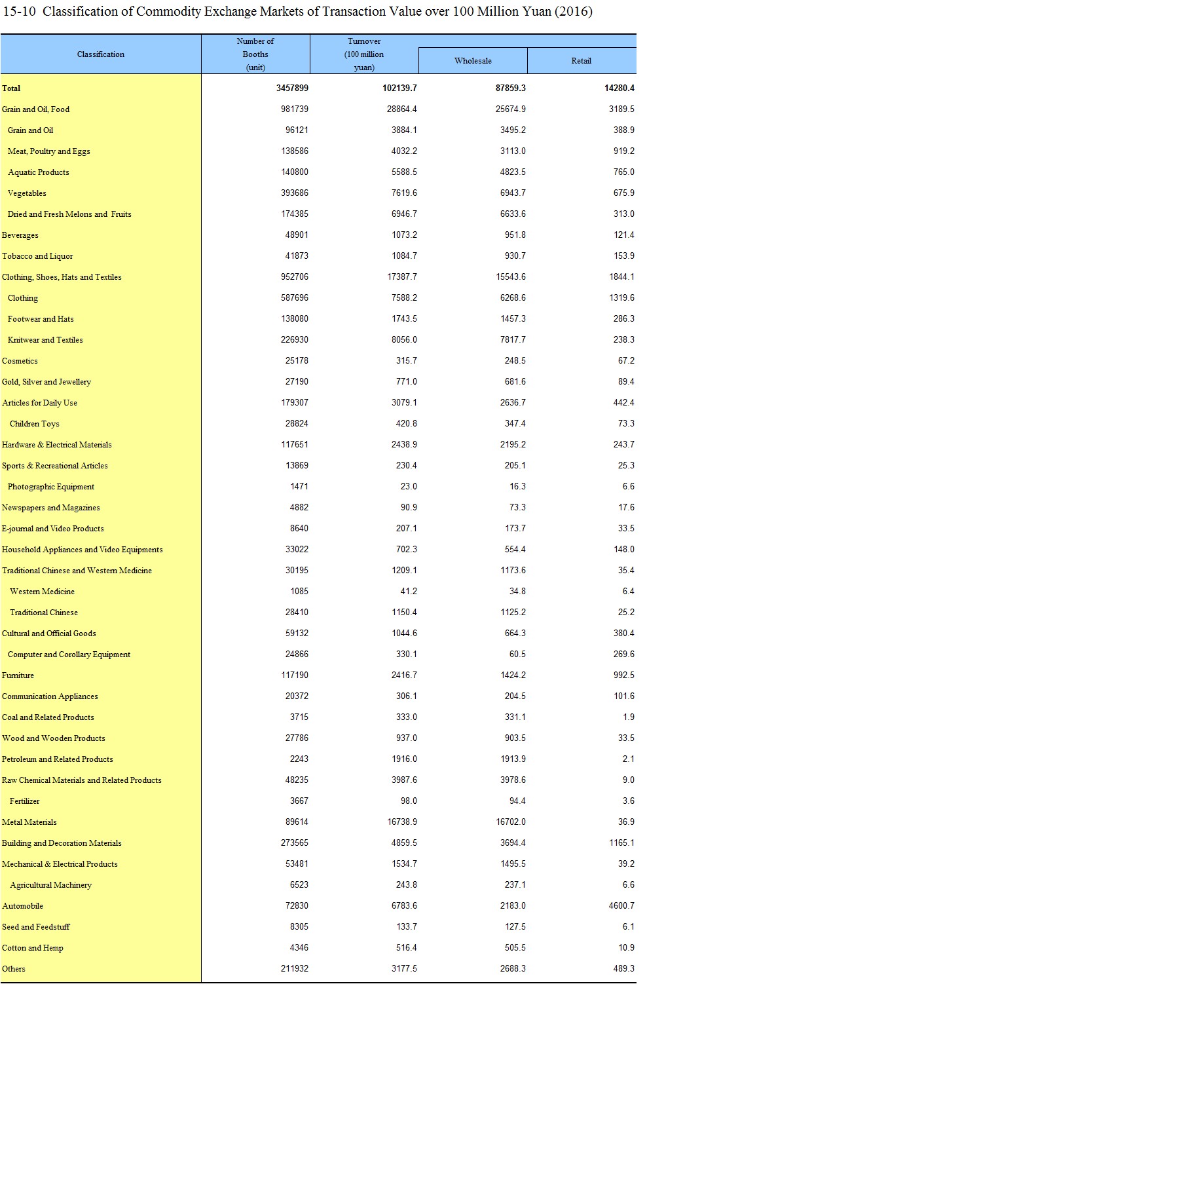Select Vegetables booth count 393686

point(294,193)
